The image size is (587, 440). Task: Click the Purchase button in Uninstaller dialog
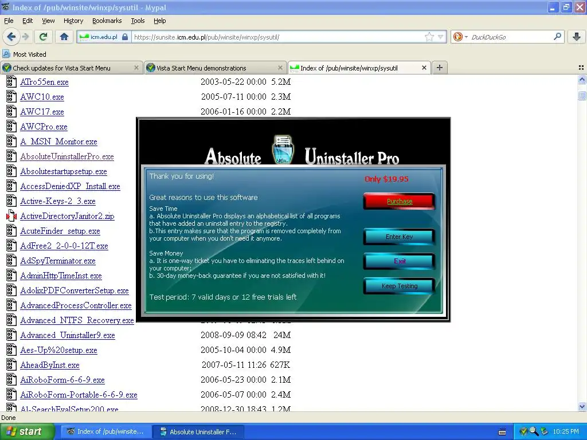tap(399, 201)
